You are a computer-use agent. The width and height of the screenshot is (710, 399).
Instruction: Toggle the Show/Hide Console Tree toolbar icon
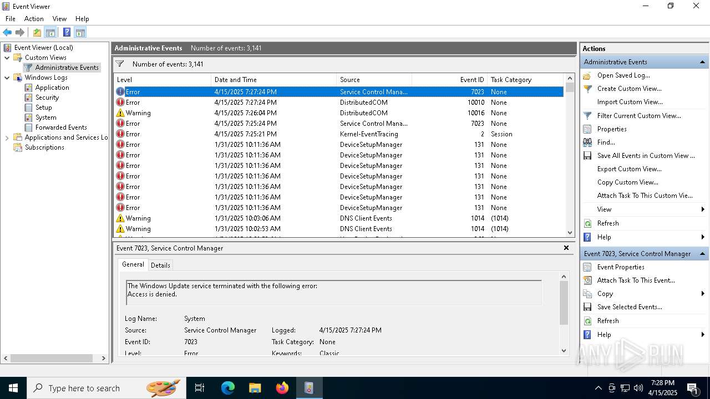point(50,32)
